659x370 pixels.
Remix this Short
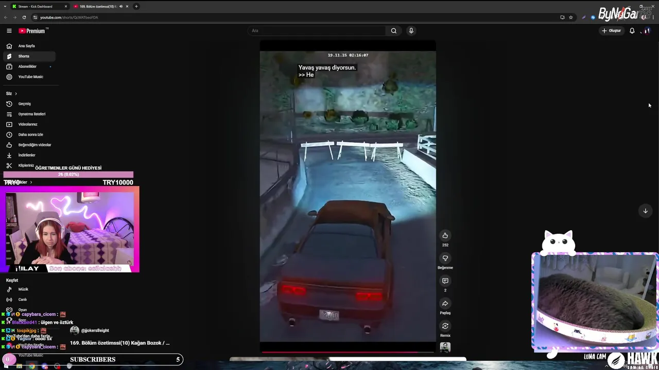445,326
